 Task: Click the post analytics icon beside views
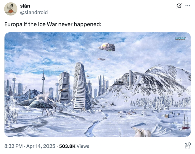(x=188, y=146)
